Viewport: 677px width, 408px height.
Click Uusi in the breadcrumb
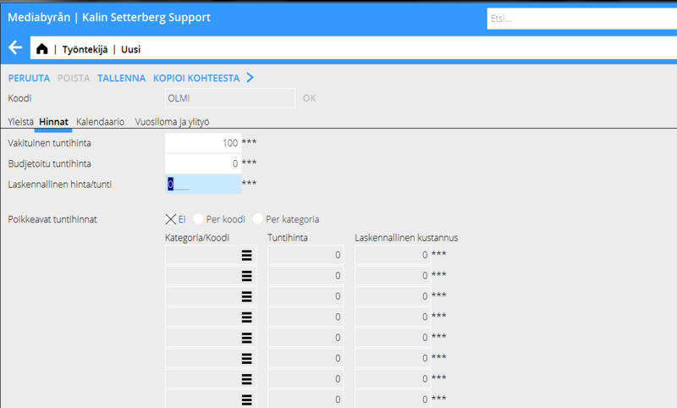click(x=131, y=49)
